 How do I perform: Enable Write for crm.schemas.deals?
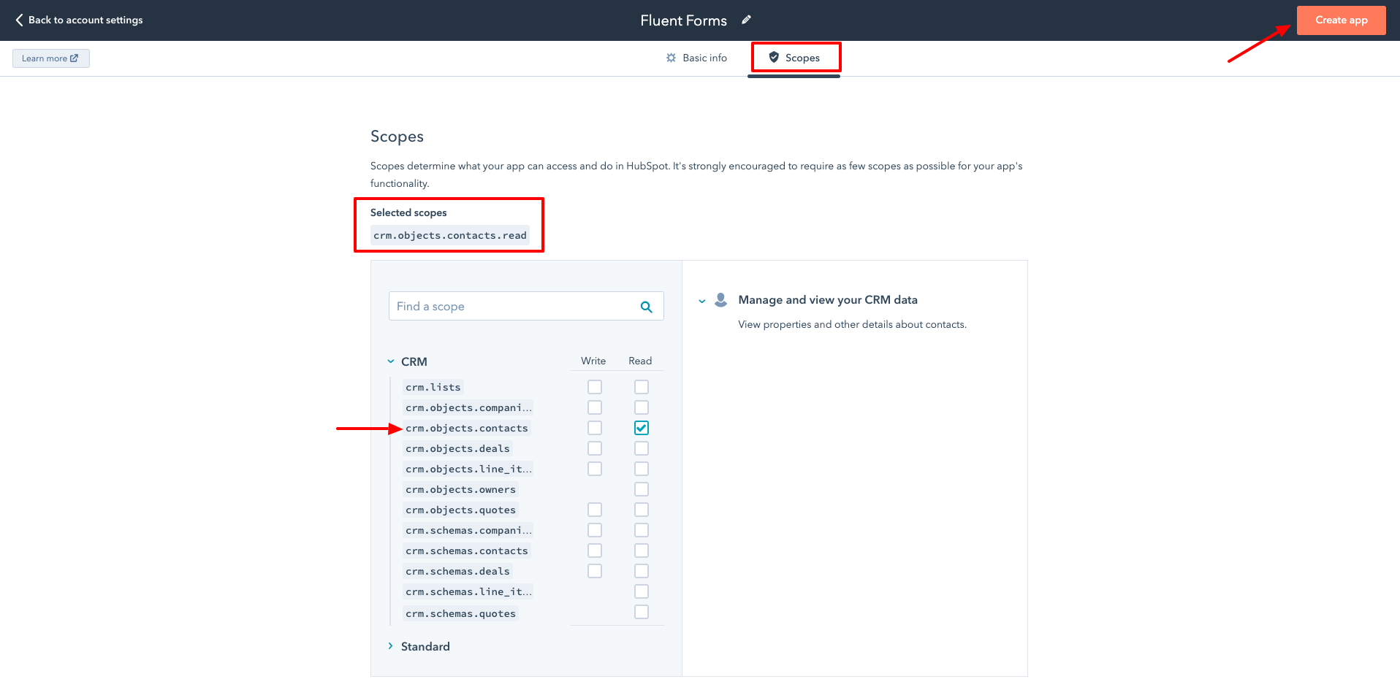pyautogui.click(x=595, y=571)
